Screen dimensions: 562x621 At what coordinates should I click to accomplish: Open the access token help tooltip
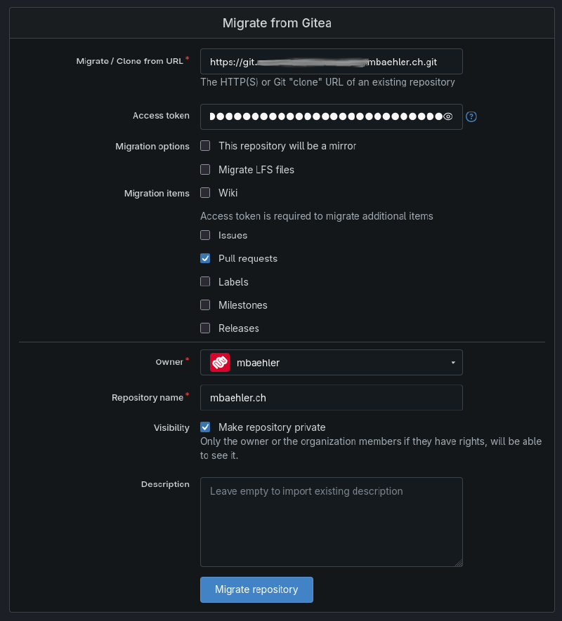click(x=471, y=116)
